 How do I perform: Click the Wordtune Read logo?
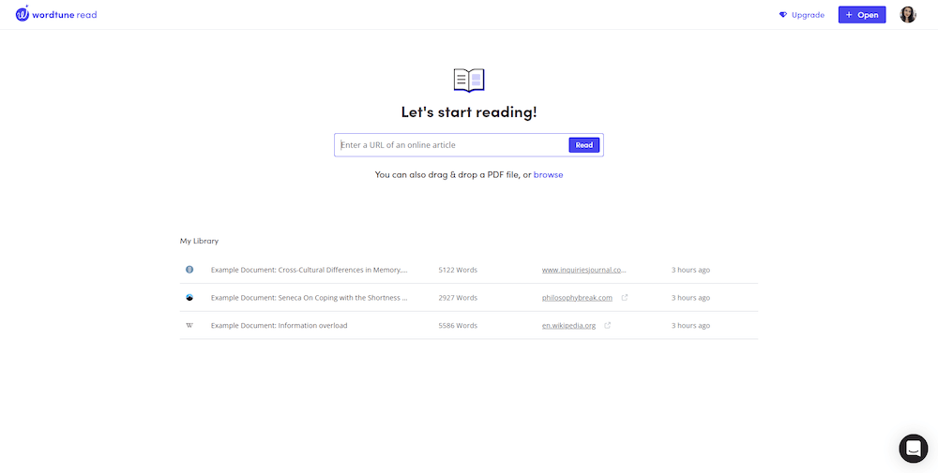pyautogui.click(x=56, y=15)
